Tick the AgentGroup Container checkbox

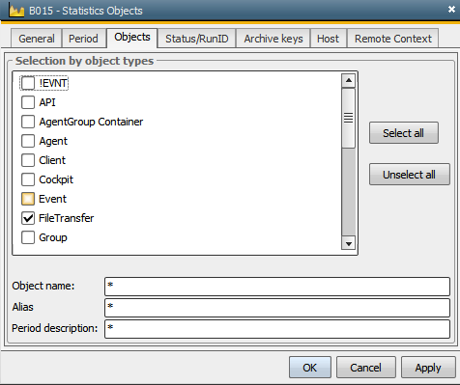(28, 122)
